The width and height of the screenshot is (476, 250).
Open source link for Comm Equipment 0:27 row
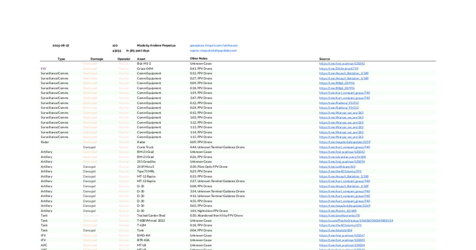click(x=344, y=78)
